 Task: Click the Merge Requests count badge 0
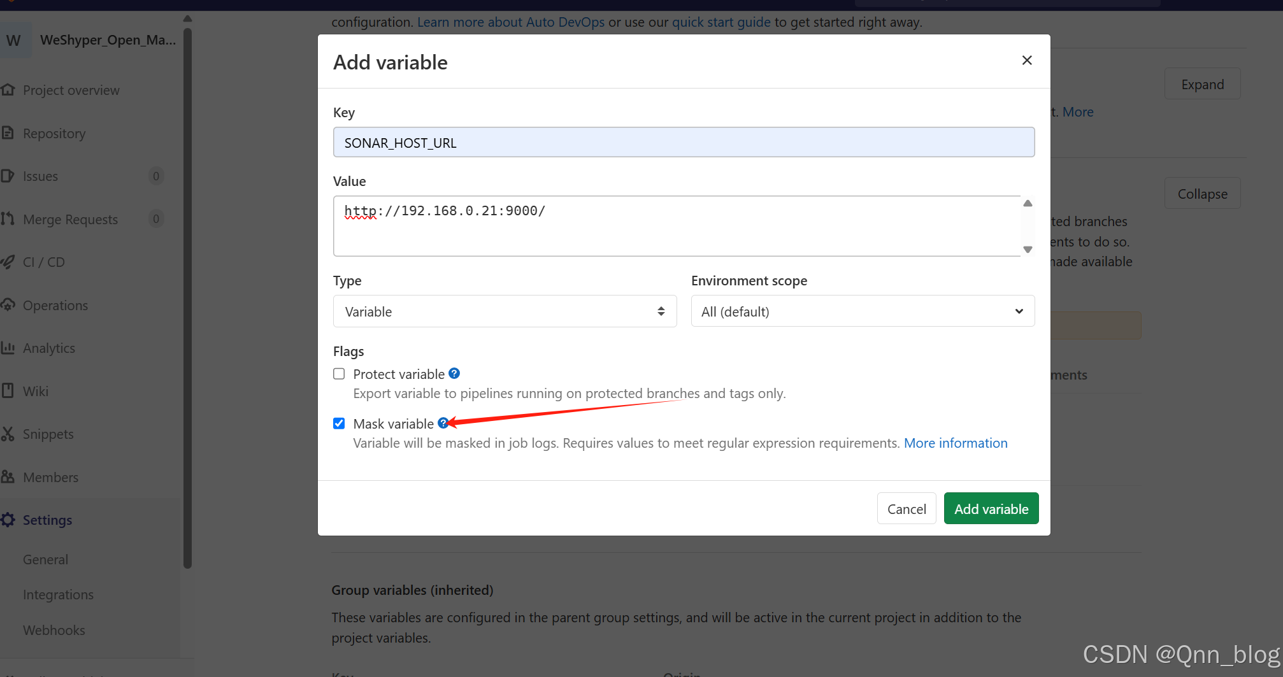(156, 218)
